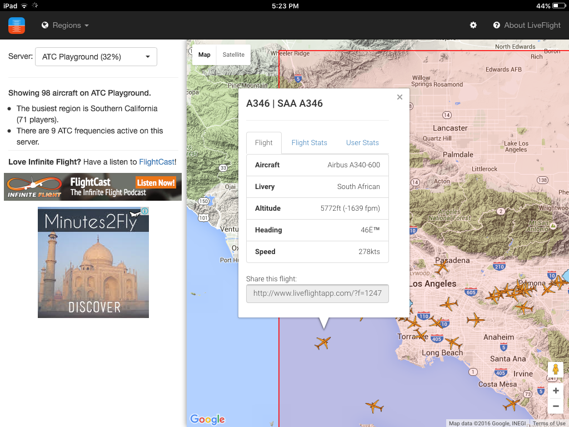Viewport: 569px width, 427px height.
Task: Switch map view to Satellite
Action: pos(233,55)
